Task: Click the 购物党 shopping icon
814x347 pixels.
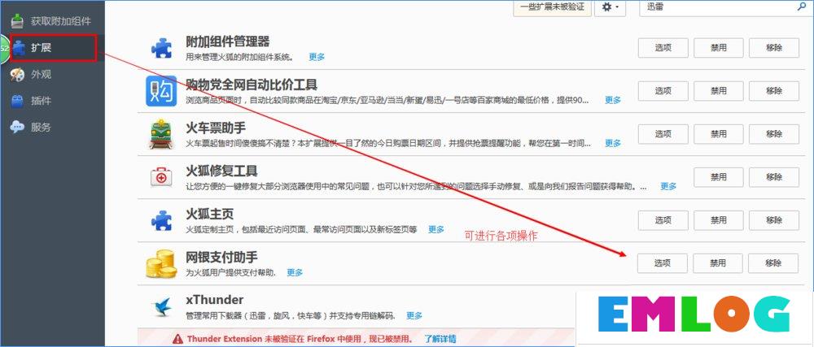Action: [161, 91]
